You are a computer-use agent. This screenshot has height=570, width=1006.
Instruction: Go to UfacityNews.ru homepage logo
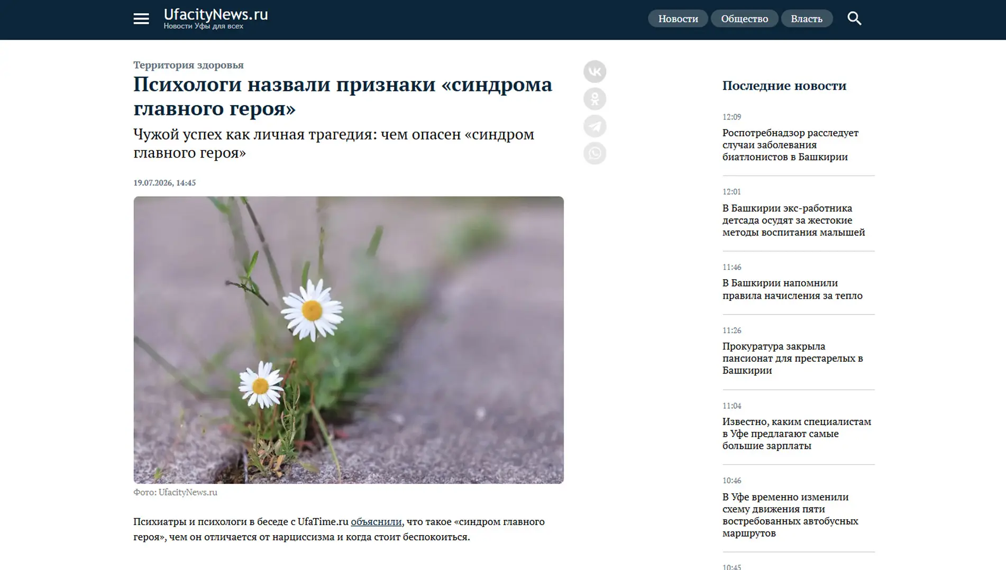click(216, 14)
